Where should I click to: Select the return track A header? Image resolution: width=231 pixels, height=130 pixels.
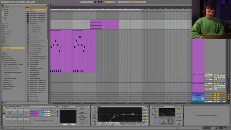[x=199, y=94]
